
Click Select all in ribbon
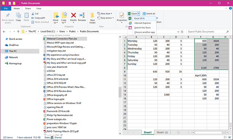tap(149, 14)
